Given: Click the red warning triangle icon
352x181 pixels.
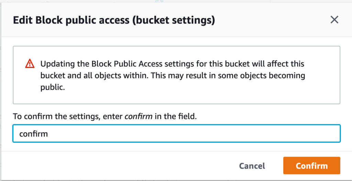Looking at the screenshot, I should click(30, 64).
